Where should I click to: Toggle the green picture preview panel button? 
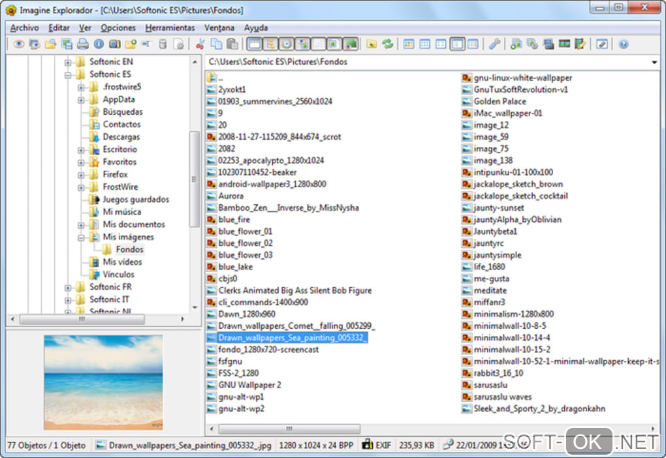tap(351, 44)
